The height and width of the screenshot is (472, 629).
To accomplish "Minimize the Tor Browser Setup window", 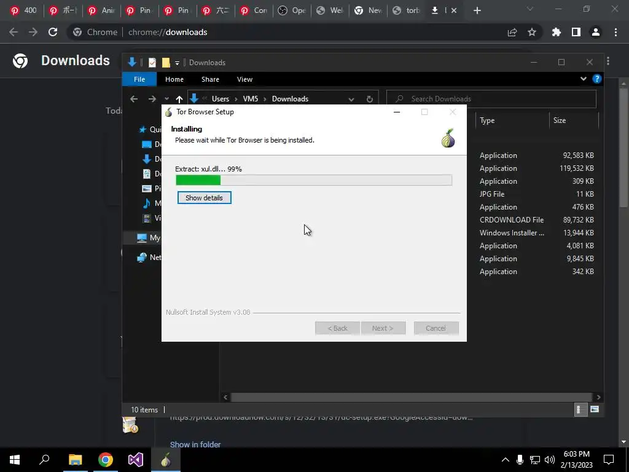I will pyautogui.click(x=397, y=112).
